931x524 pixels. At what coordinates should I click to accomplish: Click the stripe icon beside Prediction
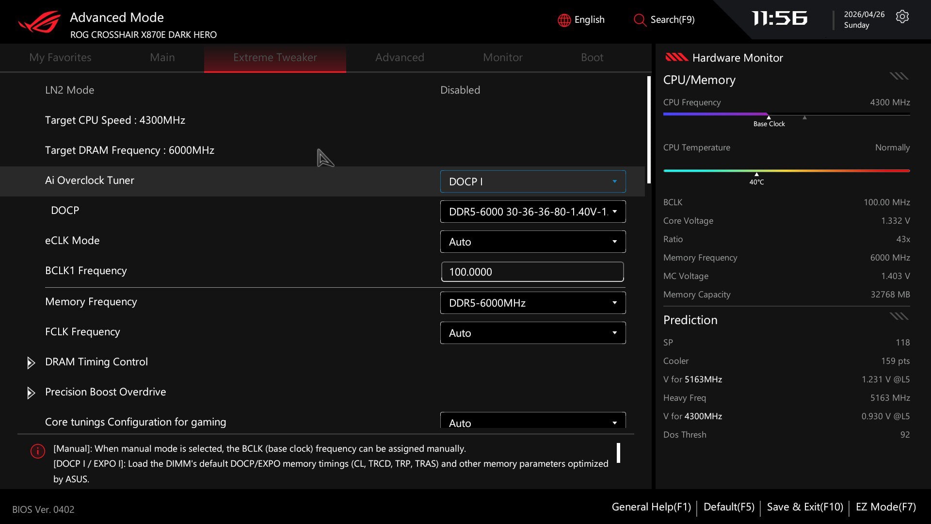point(899,316)
